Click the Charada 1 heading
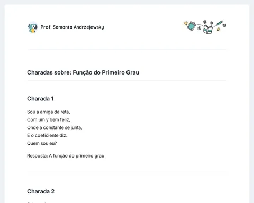 point(40,99)
